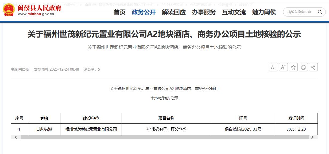Print the notice using printer icon
Image resolution: width=329 pixels, height=154 pixels.
pos(303,67)
